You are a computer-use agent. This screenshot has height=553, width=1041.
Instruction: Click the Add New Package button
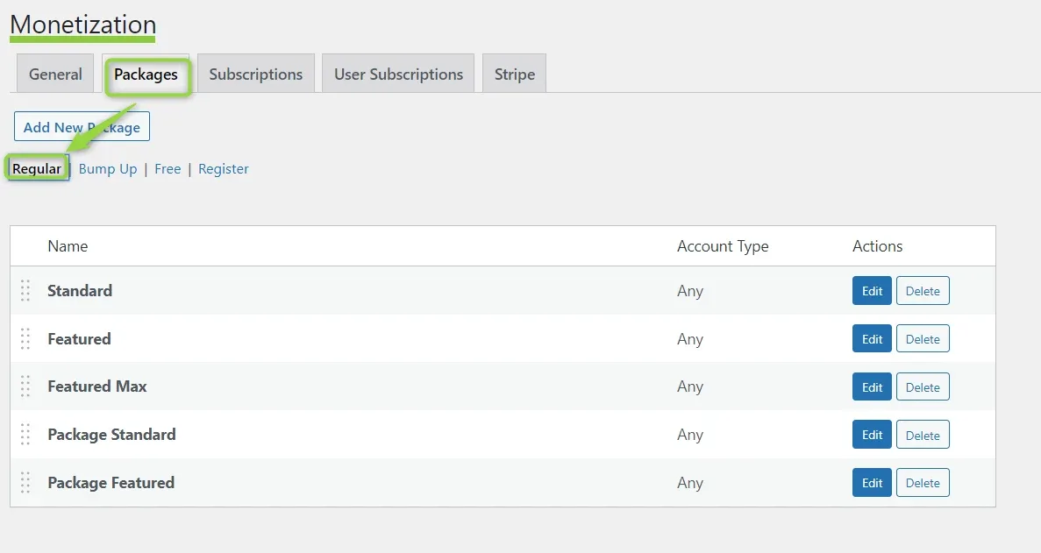click(x=82, y=127)
